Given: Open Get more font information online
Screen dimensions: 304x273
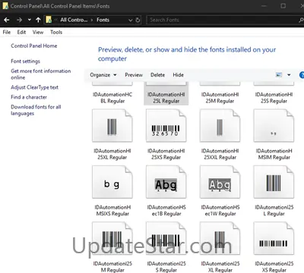Looking at the screenshot, I should [41, 74].
